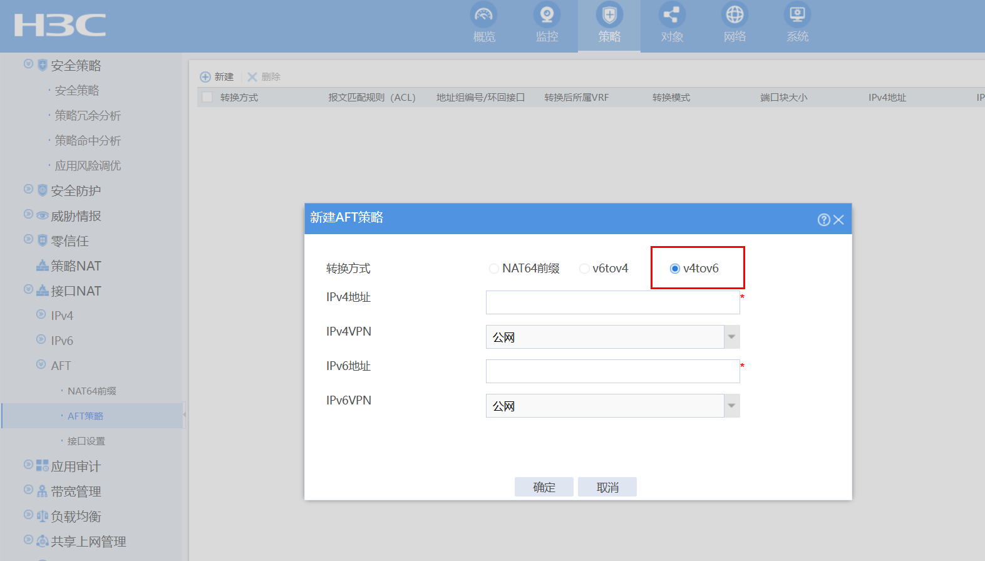Click the 共享上网管理 icon
The height and width of the screenshot is (561, 985).
point(43,541)
